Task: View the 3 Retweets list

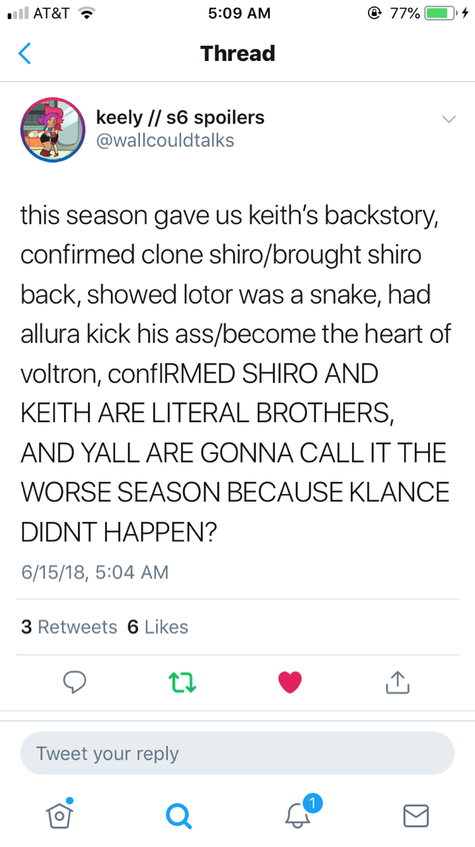Action: [x=69, y=627]
